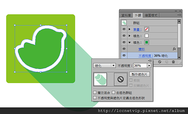This screenshot has width=188, height=114.
Task: Toggle visibility of 筆畫 stroke row
Action: pos(124,29)
